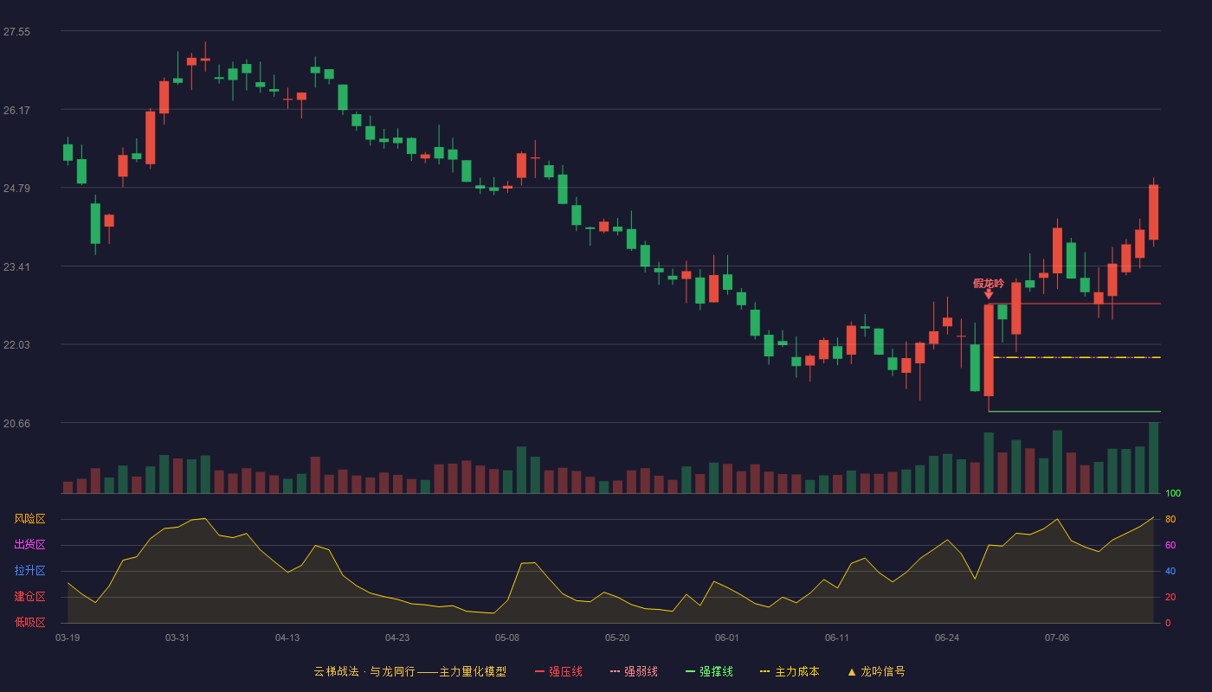
Task: Click the tallest rightmost green volume bar
Action: pos(1153,458)
